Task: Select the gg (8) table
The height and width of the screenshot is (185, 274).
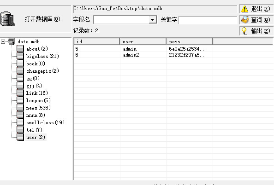Action: (33, 78)
